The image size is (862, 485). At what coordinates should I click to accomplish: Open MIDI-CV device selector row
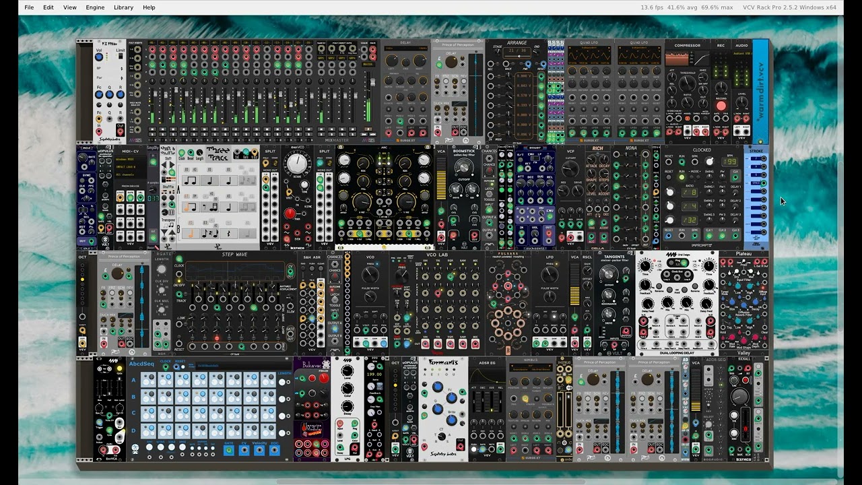(130, 167)
